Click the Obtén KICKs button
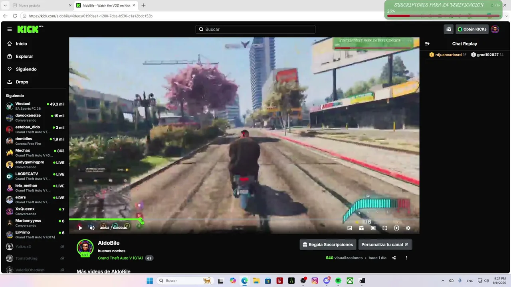The width and height of the screenshot is (511, 287). pos(472,29)
